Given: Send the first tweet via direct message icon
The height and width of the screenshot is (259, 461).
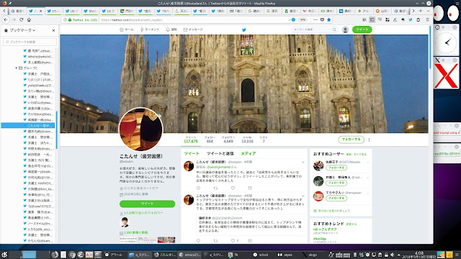Looking at the screenshot, I should [x=250, y=188].
